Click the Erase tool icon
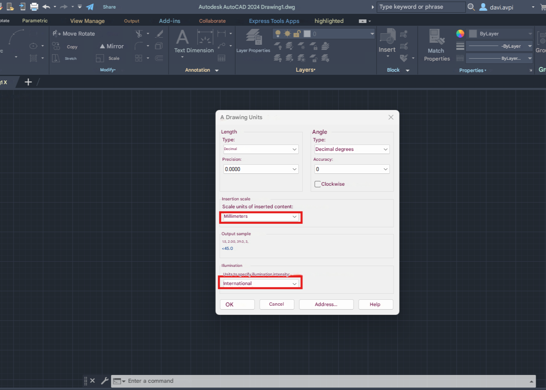This screenshot has width=546, height=390. click(159, 34)
